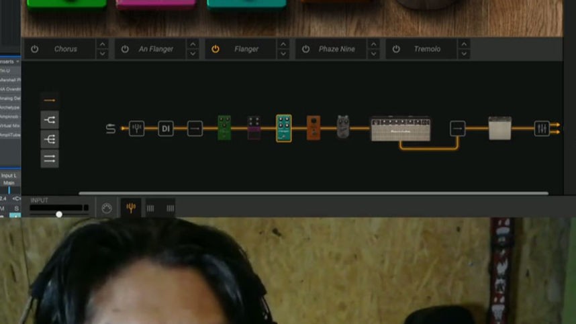Click the <C> pan value on channel
This screenshot has height=324, width=576.
point(16,199)
